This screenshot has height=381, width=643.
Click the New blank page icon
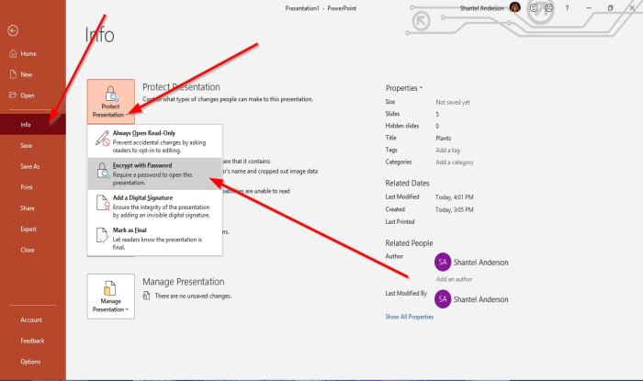[13, 74]
